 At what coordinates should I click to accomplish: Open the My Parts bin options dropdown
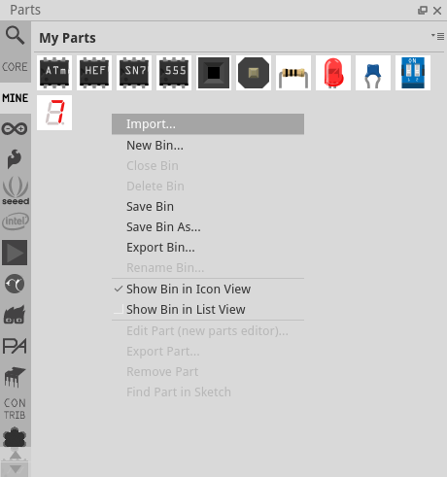click(437, 36)
